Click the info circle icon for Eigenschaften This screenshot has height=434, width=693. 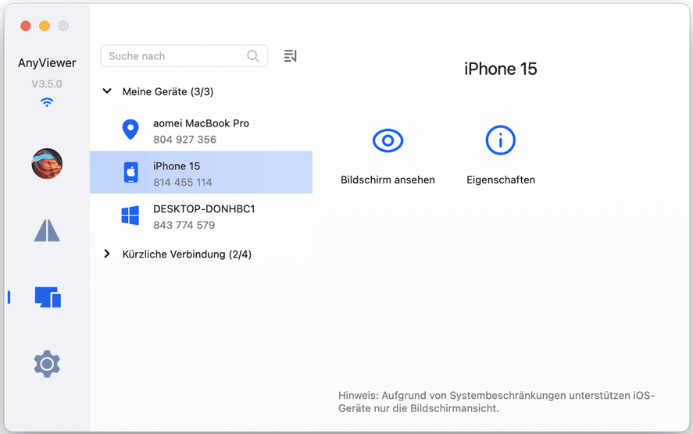500,141
